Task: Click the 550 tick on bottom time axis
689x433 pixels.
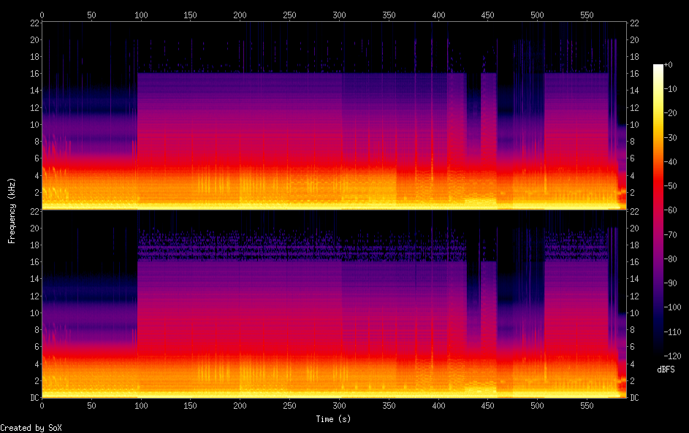Action: [587, 405]
